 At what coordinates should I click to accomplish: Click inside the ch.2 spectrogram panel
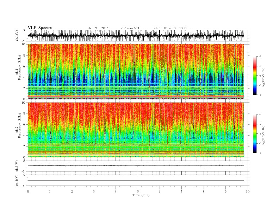coord(136,130)
